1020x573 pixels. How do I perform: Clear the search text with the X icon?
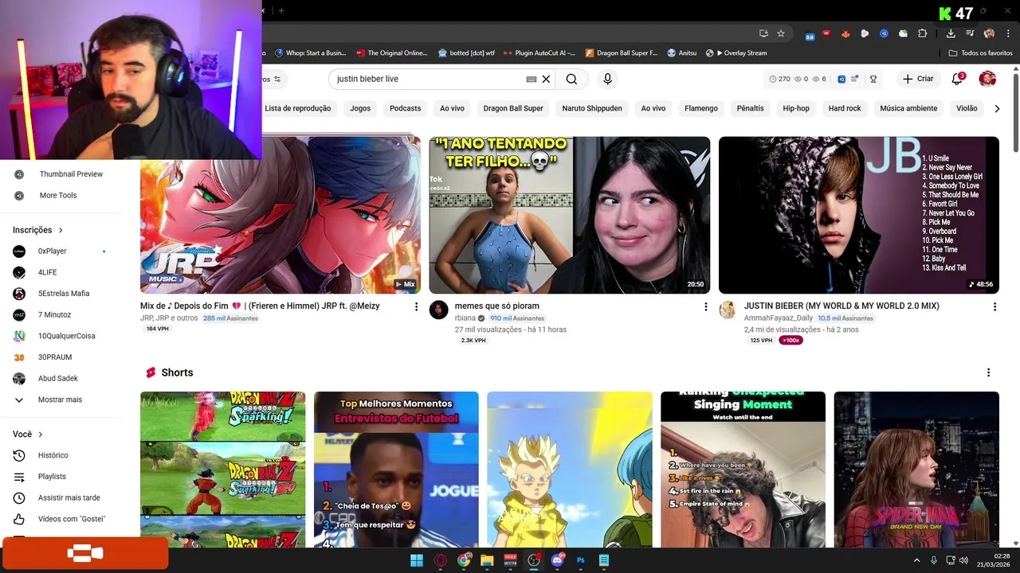[546, 79]
